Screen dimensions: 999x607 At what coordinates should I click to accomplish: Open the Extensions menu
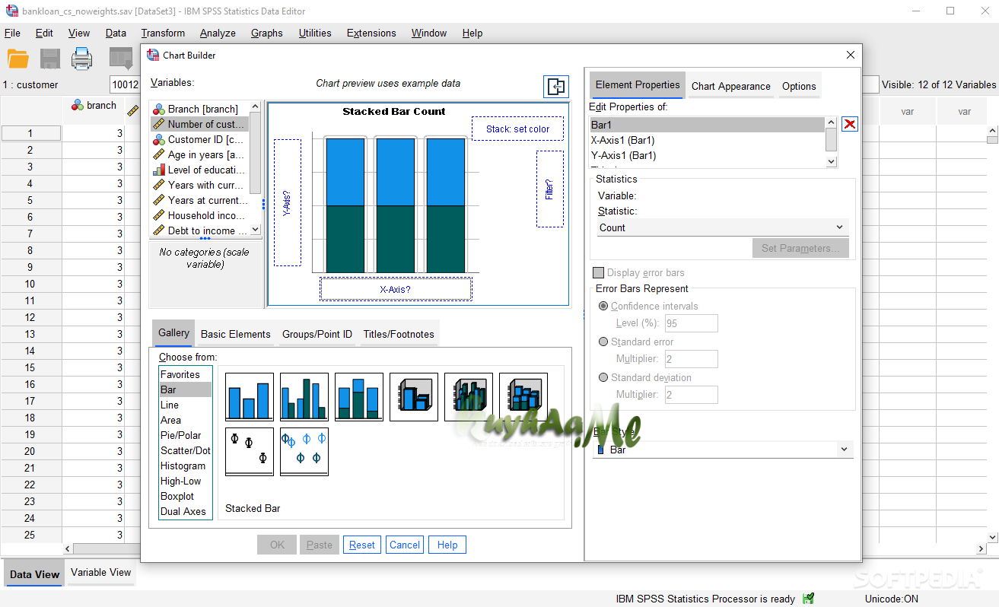click(371, 33)
